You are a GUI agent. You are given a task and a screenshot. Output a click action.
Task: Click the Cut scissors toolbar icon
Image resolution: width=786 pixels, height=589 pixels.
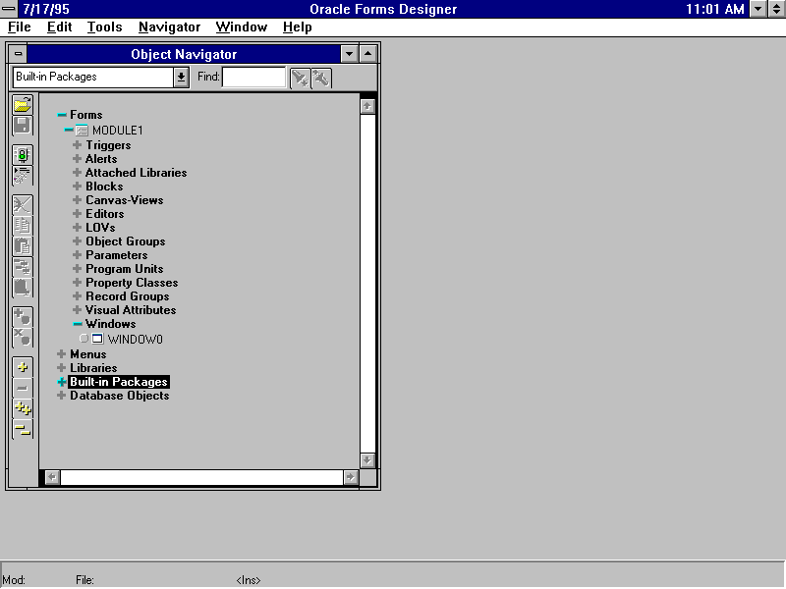22,205
